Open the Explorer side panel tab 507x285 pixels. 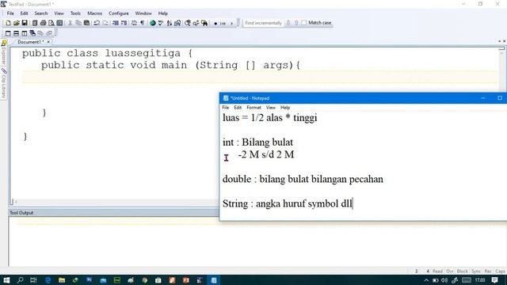point(3,53)
